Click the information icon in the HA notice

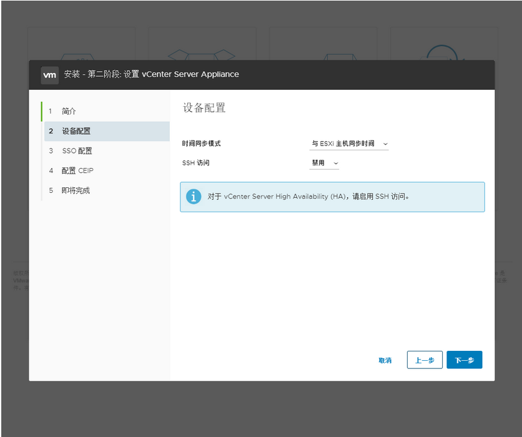pyautogui.click(x=194, y=197)
